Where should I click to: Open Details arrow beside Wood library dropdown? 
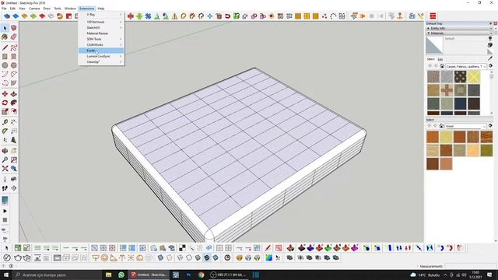pyautogui.click(x=491, y=126)
